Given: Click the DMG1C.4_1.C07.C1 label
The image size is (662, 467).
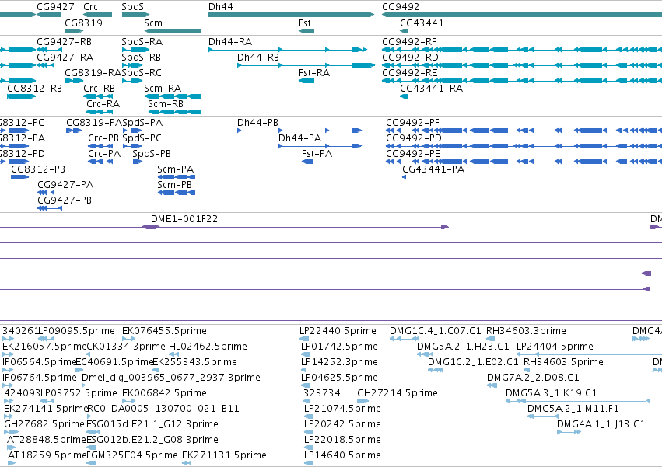Looking at the screenshot, I should [436, 331].
